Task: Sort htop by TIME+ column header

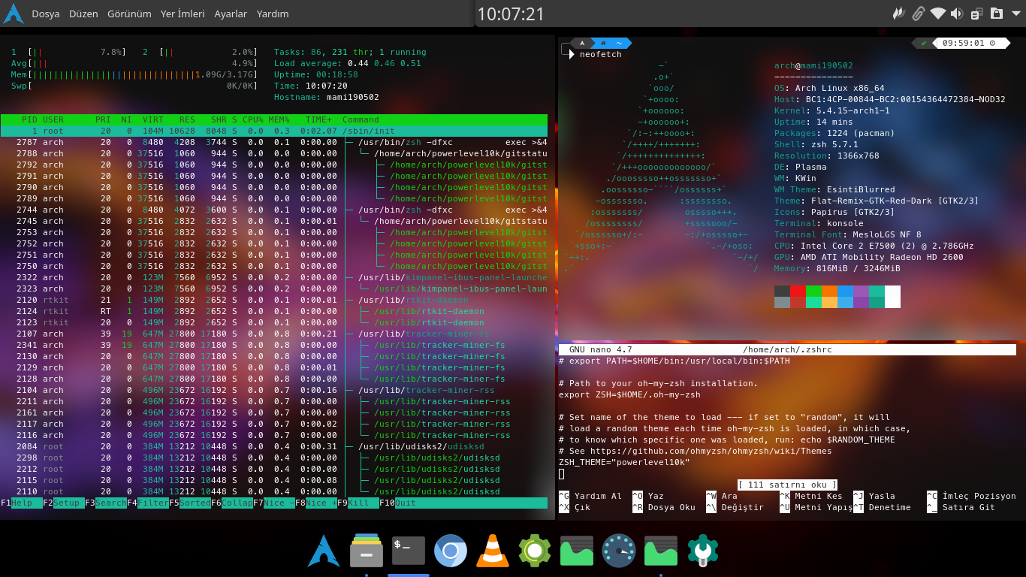Action: [318, 119]
